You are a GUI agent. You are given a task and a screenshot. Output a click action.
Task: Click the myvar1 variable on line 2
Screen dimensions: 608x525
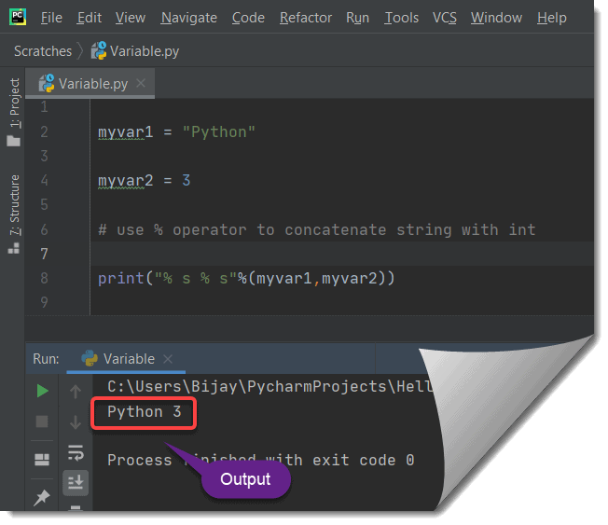(125, 132)
